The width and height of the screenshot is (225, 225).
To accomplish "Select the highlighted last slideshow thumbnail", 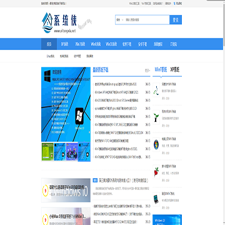I will (84, 152).
